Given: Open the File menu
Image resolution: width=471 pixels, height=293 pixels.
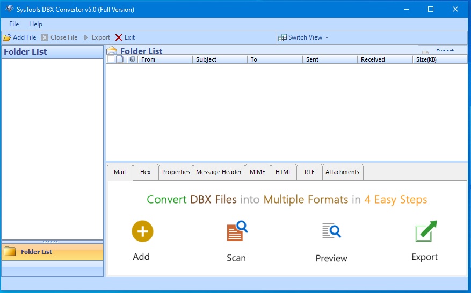Looking at the screenshot, I should (x=14, y=24).
